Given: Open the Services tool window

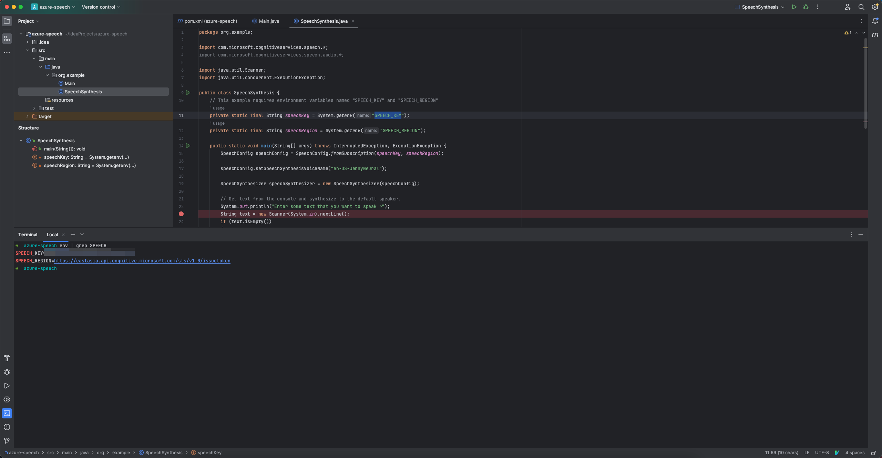Looking at the screenshot, I should pyautogui.click(x=7, y=399).
